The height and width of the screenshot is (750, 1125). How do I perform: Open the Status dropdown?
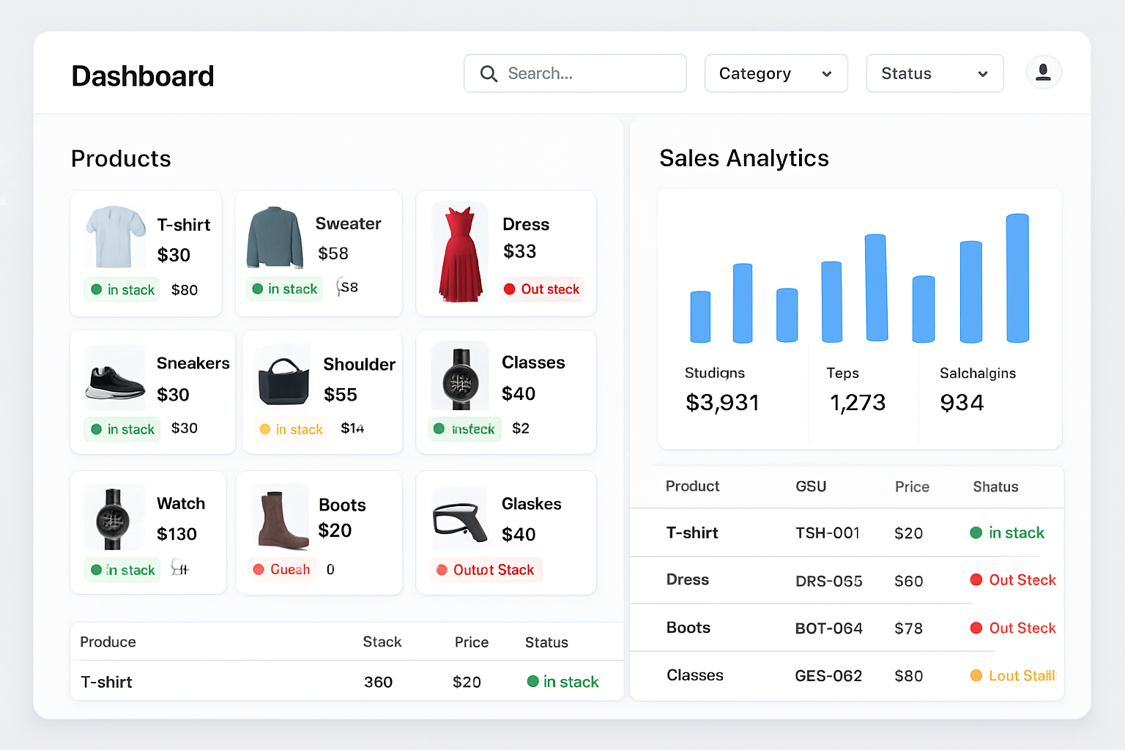pos(935,73)
